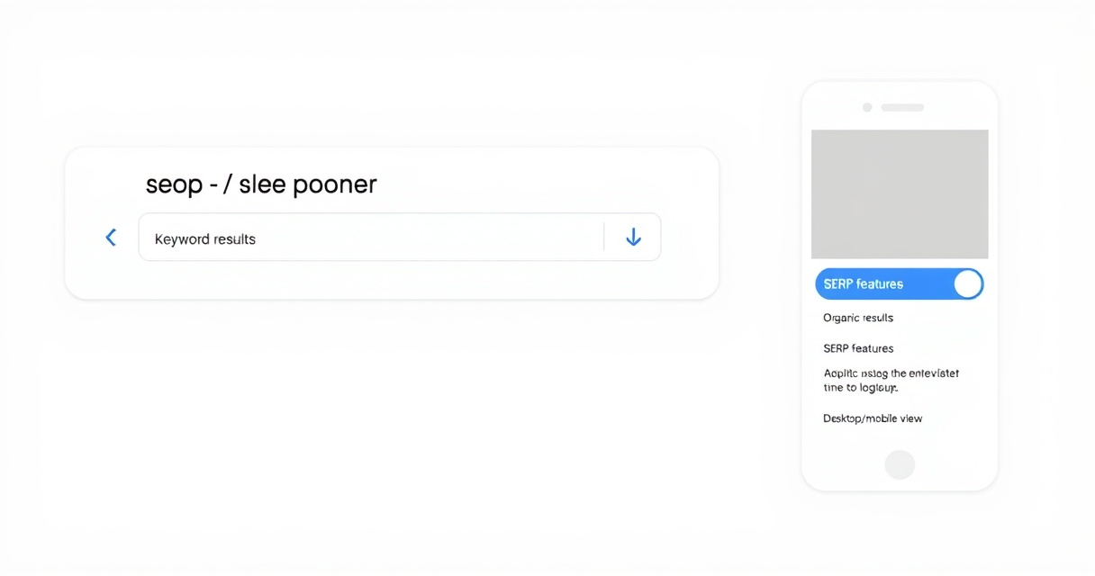Click the line beginning 'Aoplitc nstog'
The width and height of the screenshot is (1095, 576).
click(891, 373)
